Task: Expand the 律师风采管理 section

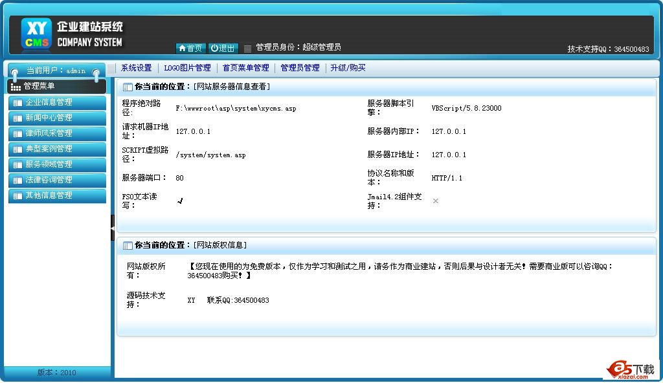Action: pyautogui.click(x=57, y=133)
